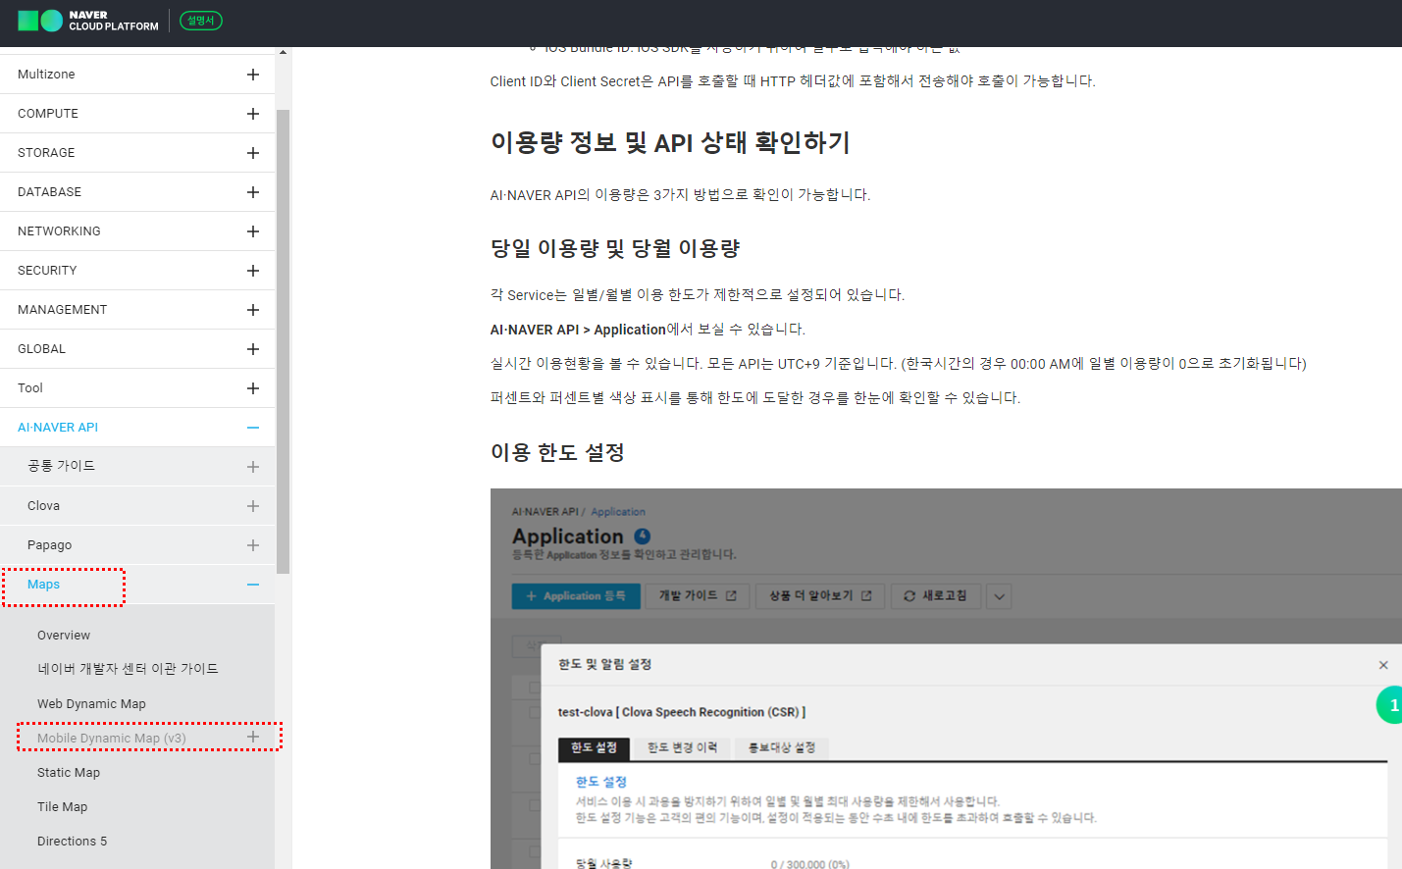Open the Maps submenu label
The width and height of the screenshot is (1402, 869).
(43, 585)
